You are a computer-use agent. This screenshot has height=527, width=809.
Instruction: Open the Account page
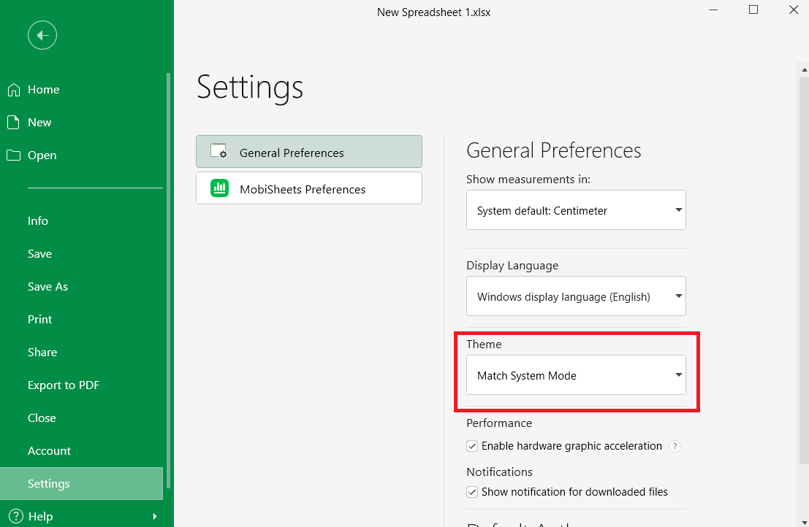click(49, 451)
